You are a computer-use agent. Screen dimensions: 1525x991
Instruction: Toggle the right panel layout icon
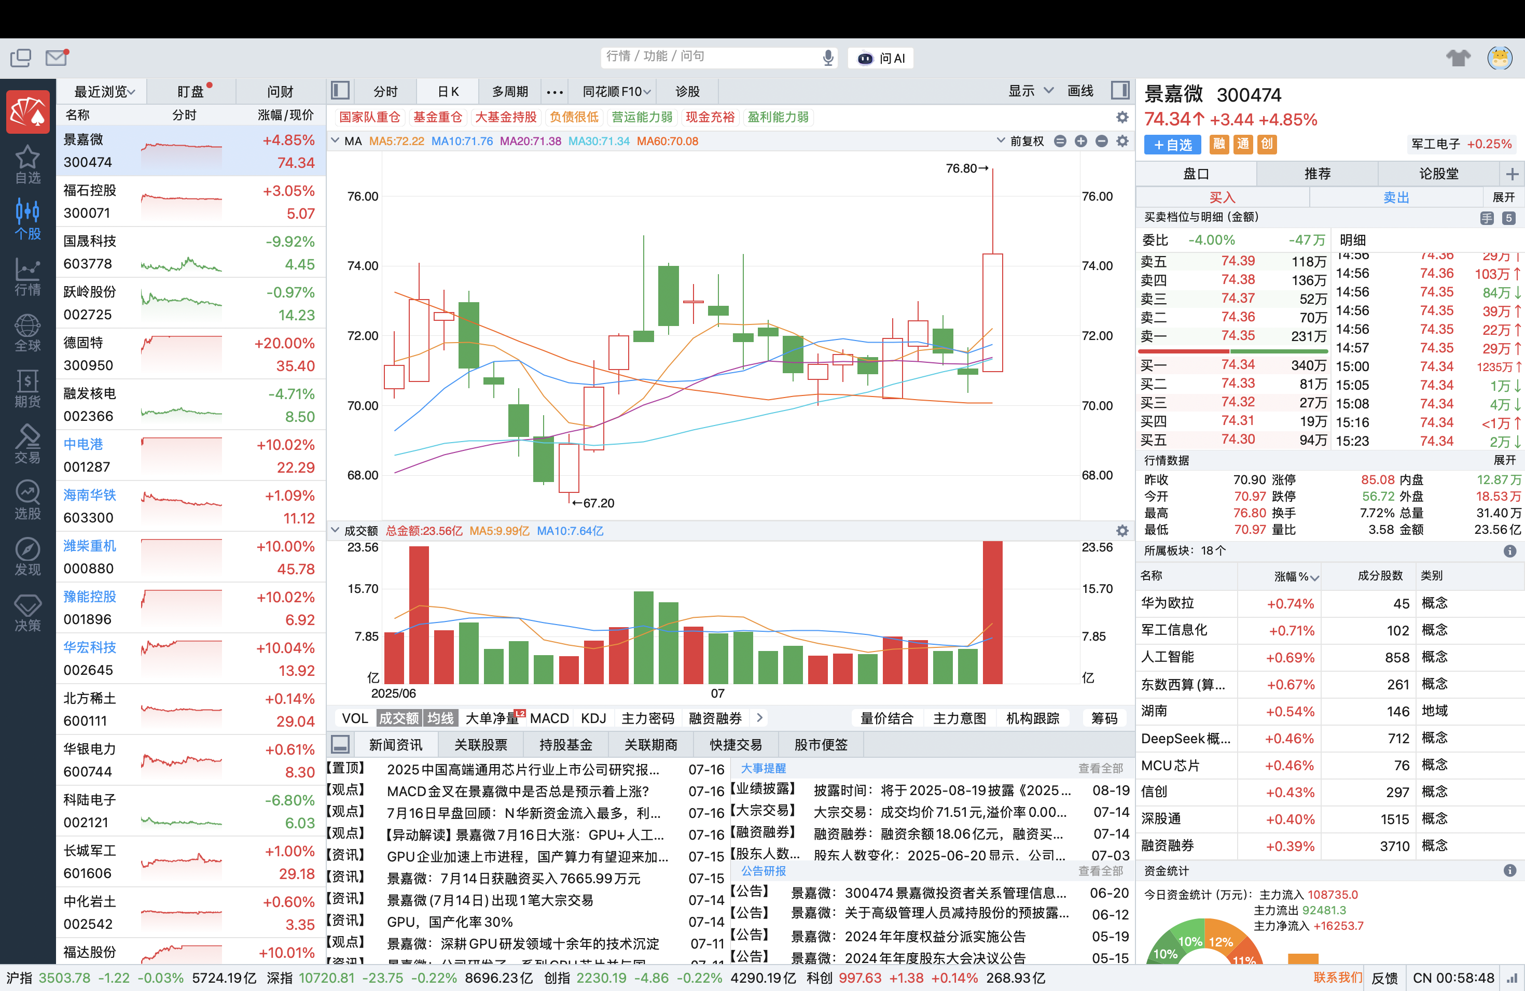click(1120, 91)
